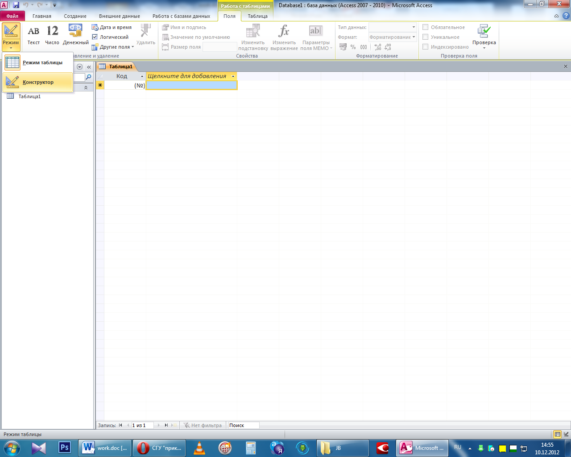Click the navigation search magnifier icon
Viewport: 571px width, 457px height.
(x=88, y=77)
